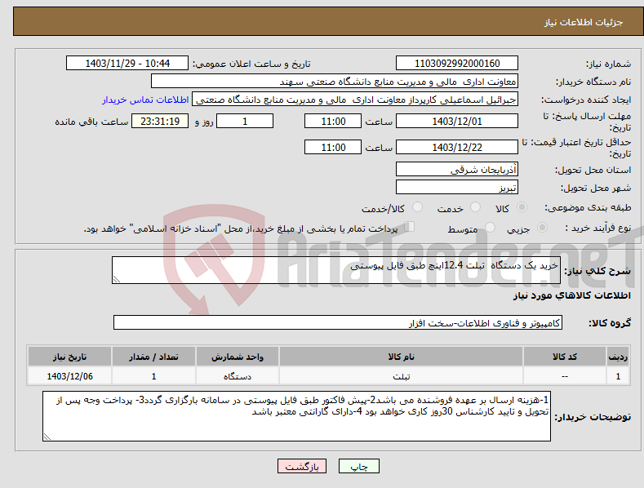Click the response deadline time 11:00 field
The image size is (644, 488).
pos(333,121)
